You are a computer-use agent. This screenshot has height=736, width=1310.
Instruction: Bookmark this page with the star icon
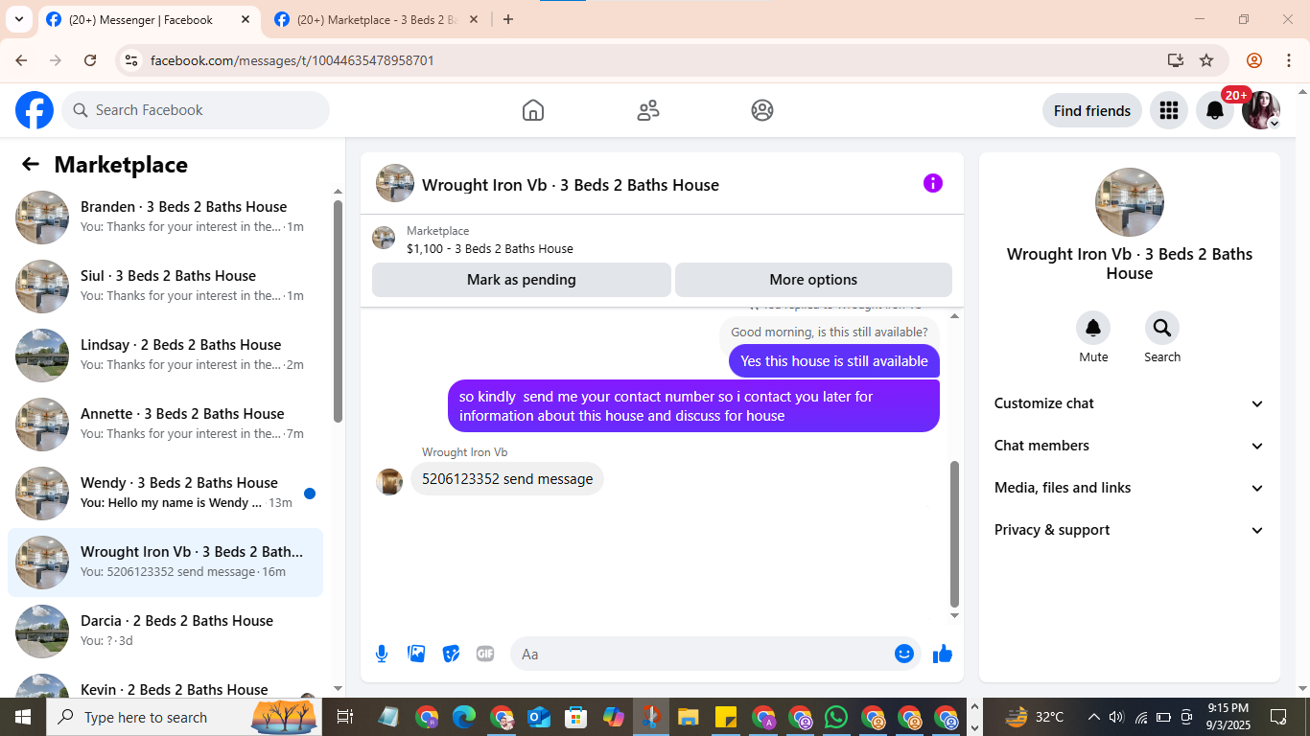pos(1206,60)
